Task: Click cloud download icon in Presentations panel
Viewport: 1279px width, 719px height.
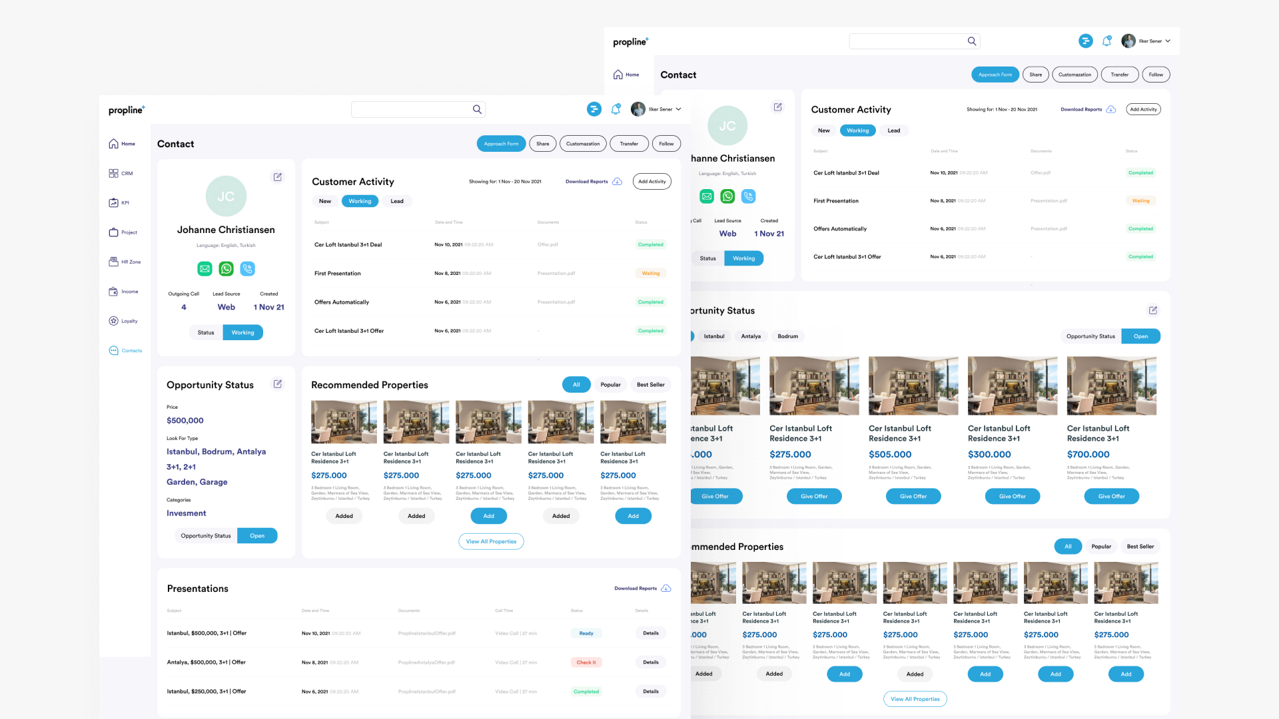Action: [x=666, y=589]
